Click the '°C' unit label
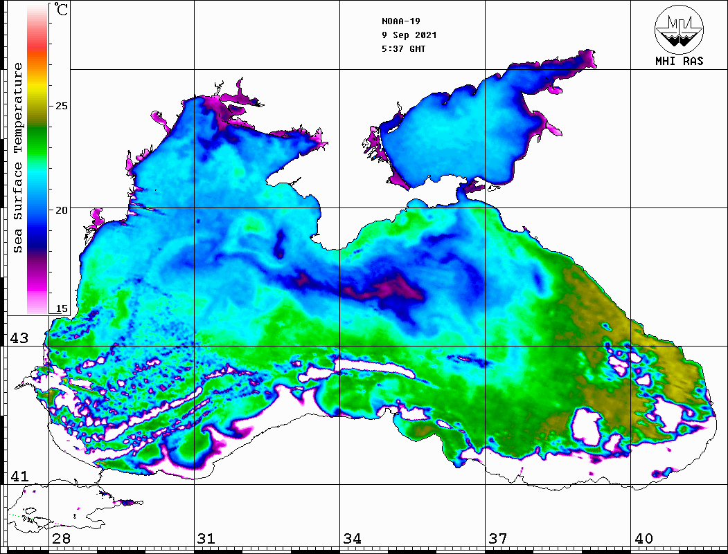 61,9
